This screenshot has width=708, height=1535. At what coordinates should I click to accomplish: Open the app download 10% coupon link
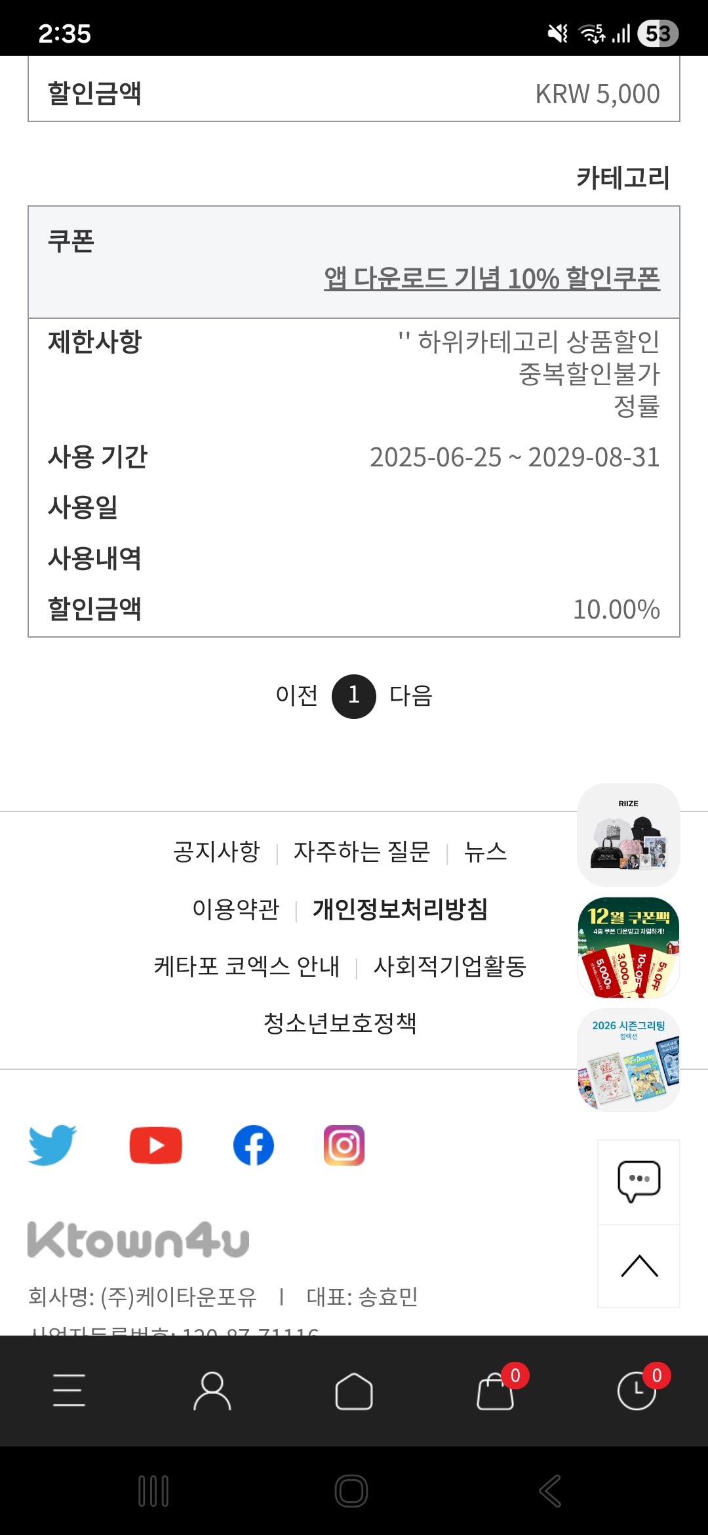coord(492,279)
